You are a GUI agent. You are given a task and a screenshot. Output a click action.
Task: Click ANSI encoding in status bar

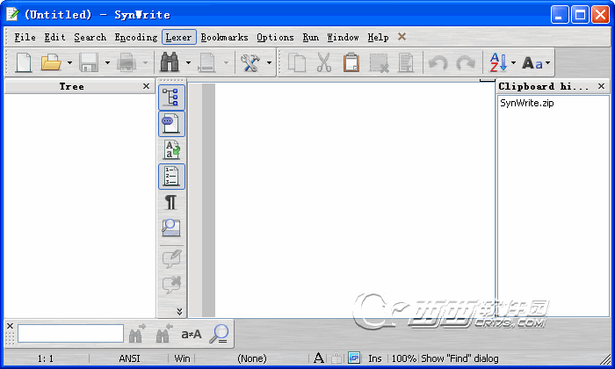(129, 358)
